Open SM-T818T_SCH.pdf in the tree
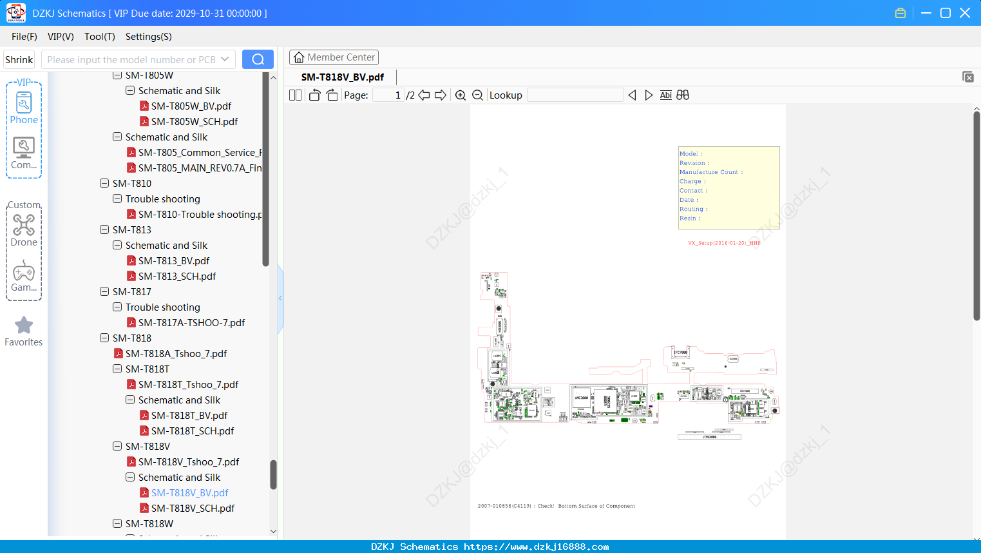The image size is (981, 553). (193, 431)
